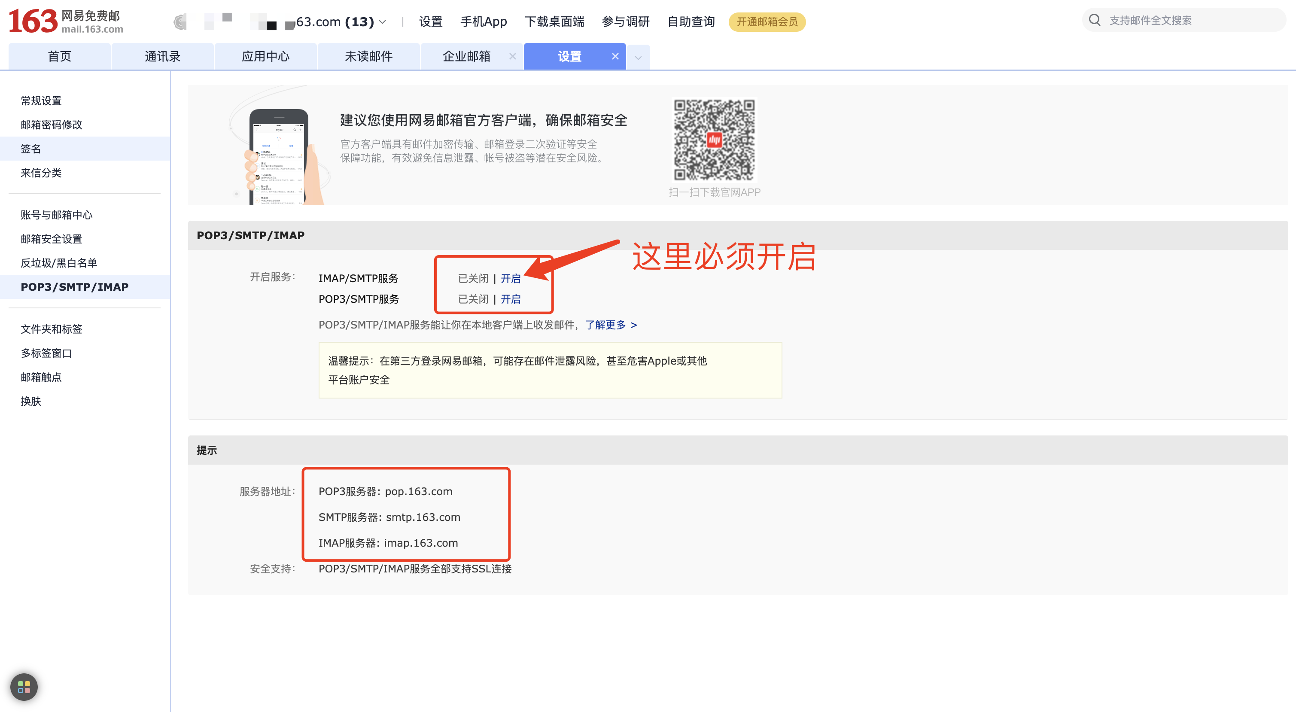Image resolution: width=1296 pixels, height=712 pixels.
Task: Open the tab overflow dropdown chevron
Action: pos(638,58)
